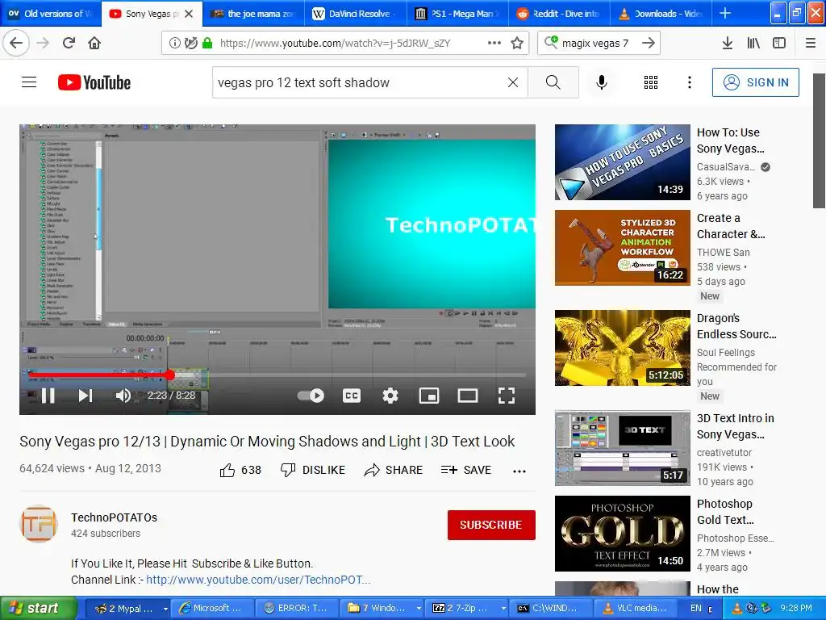Toggle closed captions

point(352,396)
